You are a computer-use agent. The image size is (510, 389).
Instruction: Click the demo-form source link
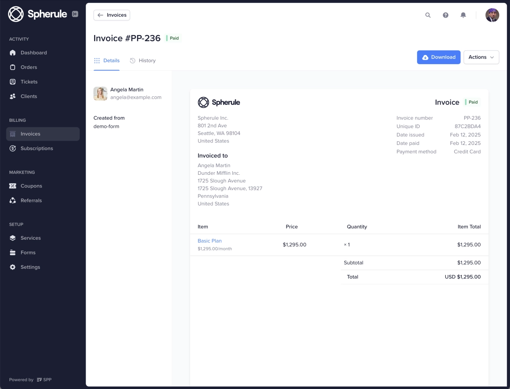(x=106, y=126)
